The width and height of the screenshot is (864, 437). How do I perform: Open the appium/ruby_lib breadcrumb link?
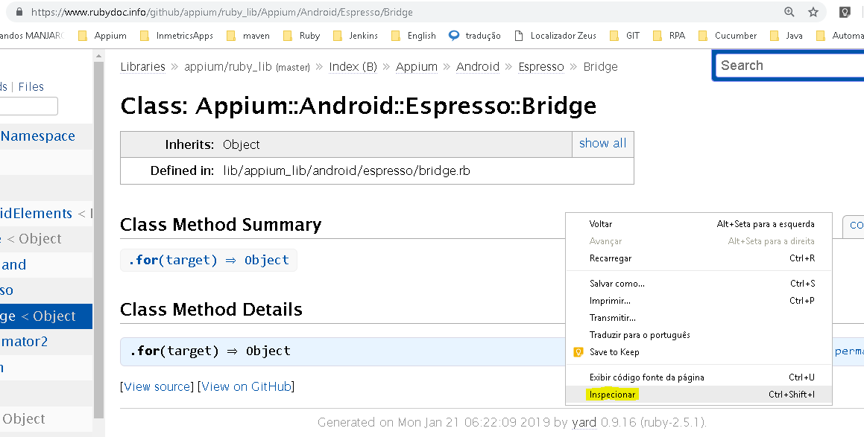point(227,66)
